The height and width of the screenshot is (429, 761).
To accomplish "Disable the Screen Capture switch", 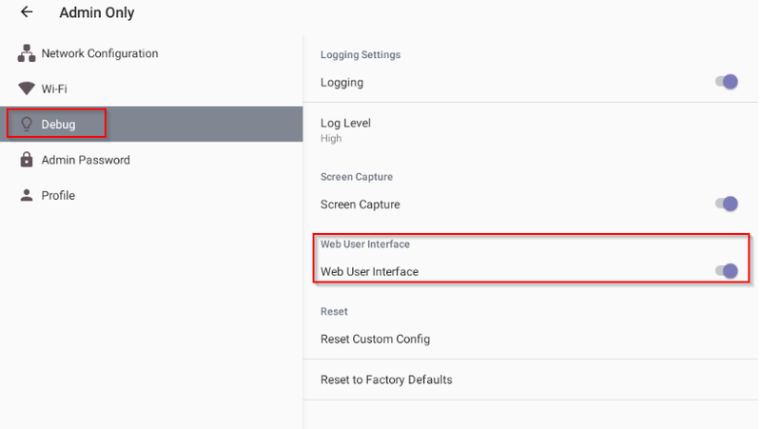I will 726,204.
